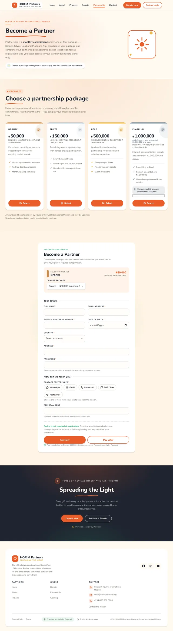Click the calendar icon in Date of Birth field
This screenshot has width=173, height=631.
pyautogui.click(x=125, y=325)
